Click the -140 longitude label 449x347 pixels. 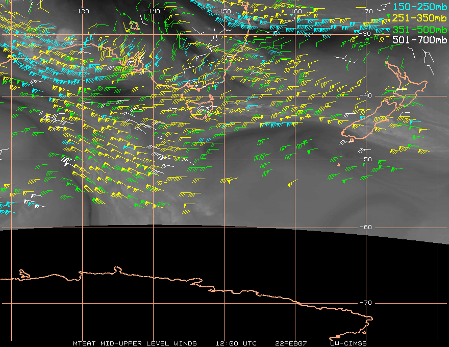pyautogui.click(x=153, y=11)
